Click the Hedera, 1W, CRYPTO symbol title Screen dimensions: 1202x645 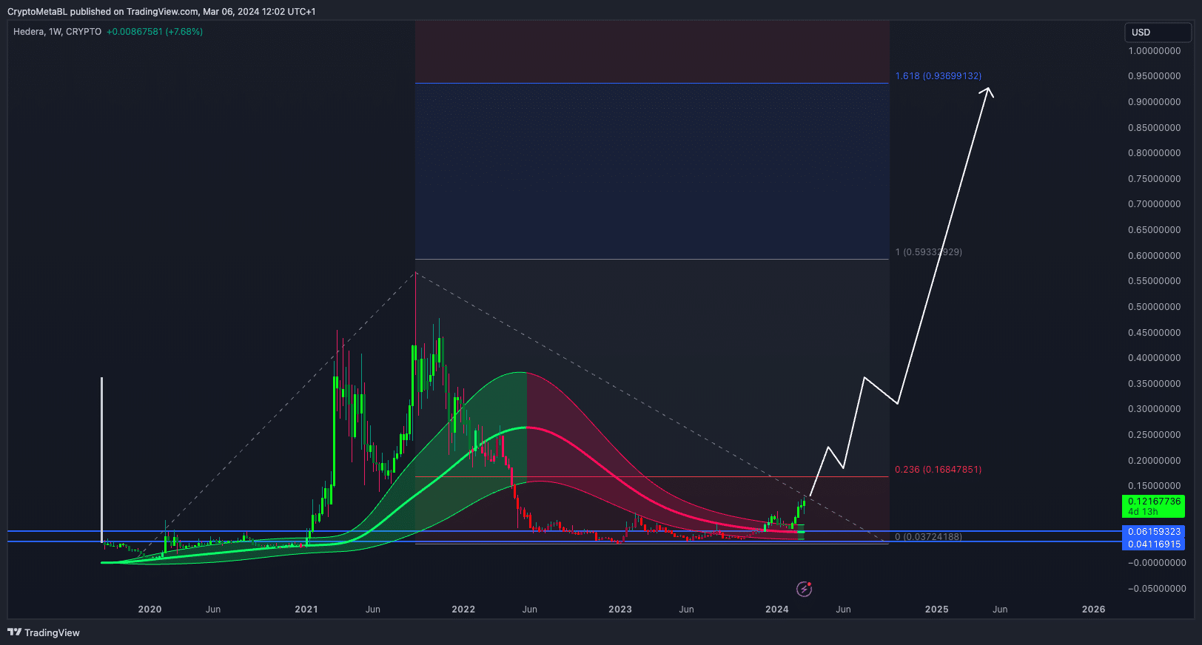click(x=57, y=32)
